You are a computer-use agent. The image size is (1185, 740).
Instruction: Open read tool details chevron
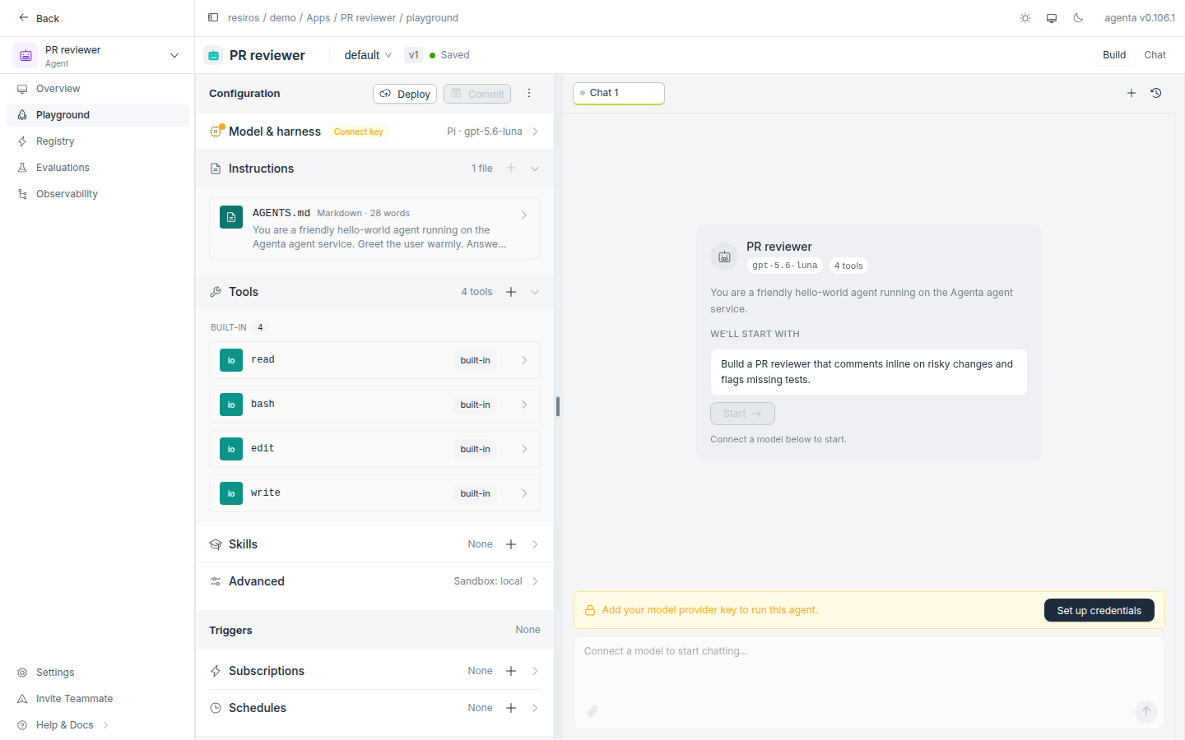pos(524,360)
